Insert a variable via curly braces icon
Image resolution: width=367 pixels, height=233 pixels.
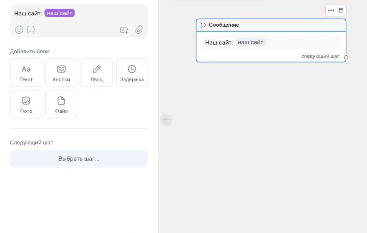pos(31,30)
